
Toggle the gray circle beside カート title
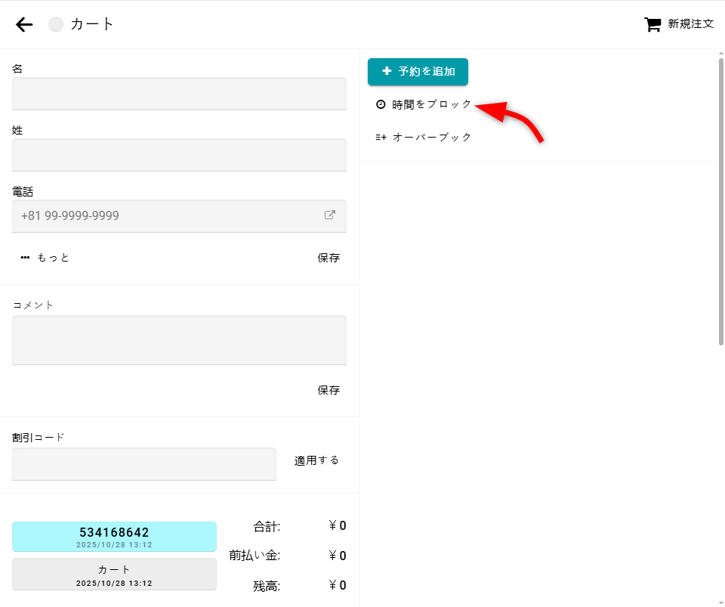(x=56, y=24)
